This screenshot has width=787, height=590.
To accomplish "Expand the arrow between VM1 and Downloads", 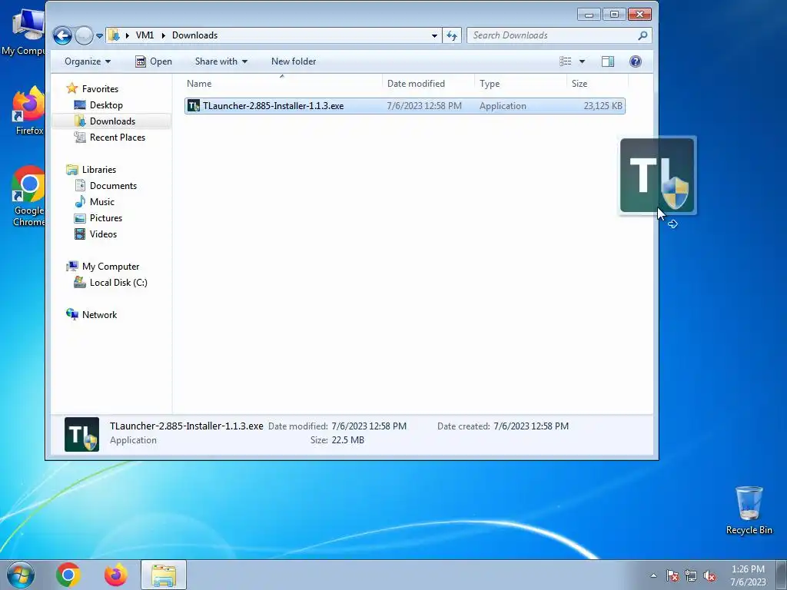I will (x=163, y=35).
